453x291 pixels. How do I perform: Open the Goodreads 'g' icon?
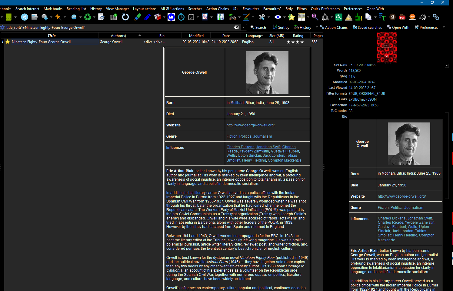[392, 17]
